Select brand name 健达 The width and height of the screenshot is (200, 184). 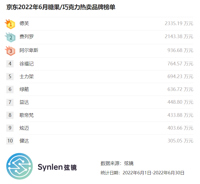pyautogui.click(x=24, y=141)
